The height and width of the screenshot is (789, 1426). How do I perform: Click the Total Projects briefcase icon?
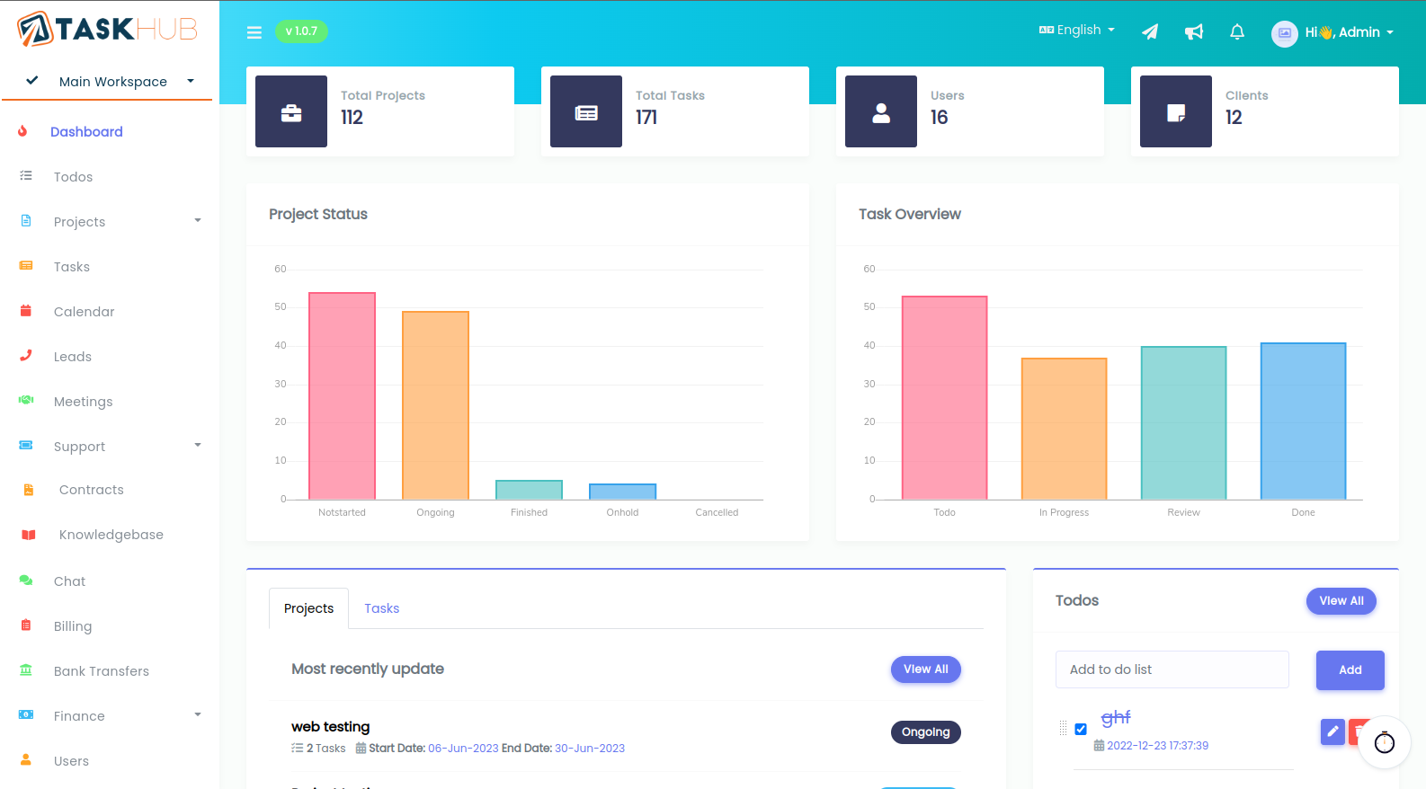point(291,111)
